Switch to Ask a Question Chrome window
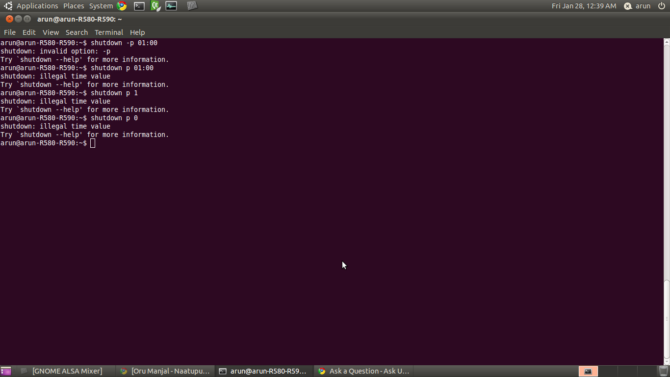Viewport: 670px width, 377px height. coord(363,371)
